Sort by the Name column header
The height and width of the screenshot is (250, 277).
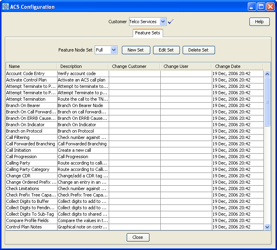31,66
